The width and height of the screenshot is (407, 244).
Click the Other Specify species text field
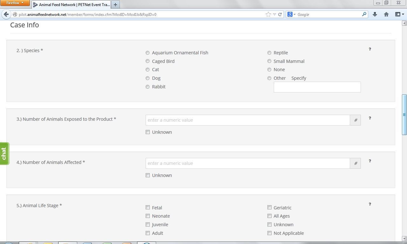[x=317, y=87]
